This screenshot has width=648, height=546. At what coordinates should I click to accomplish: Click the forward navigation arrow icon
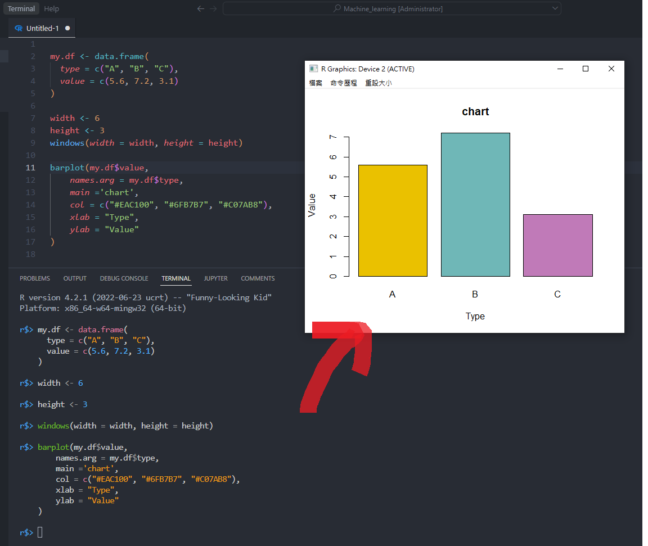(x=212, y=8)
